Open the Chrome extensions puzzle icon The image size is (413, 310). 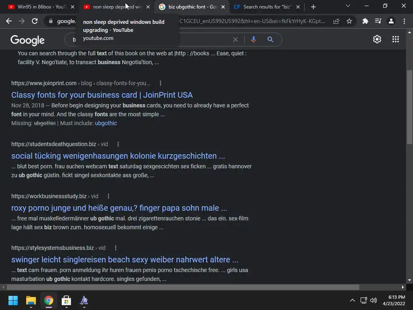(365, 21)
